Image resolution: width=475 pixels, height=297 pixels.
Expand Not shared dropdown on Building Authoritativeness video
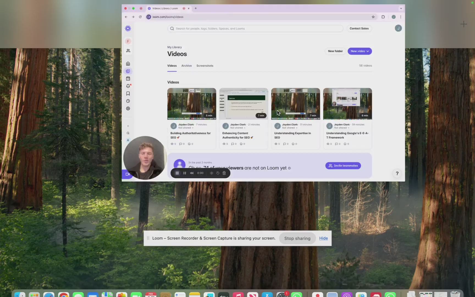click(x=186, y=128)
